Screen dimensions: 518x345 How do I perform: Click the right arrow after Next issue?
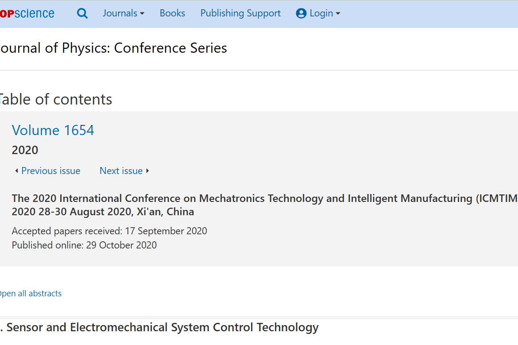(147, 171)
